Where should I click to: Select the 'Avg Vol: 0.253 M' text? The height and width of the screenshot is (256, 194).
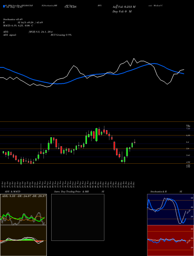point(124,7)
